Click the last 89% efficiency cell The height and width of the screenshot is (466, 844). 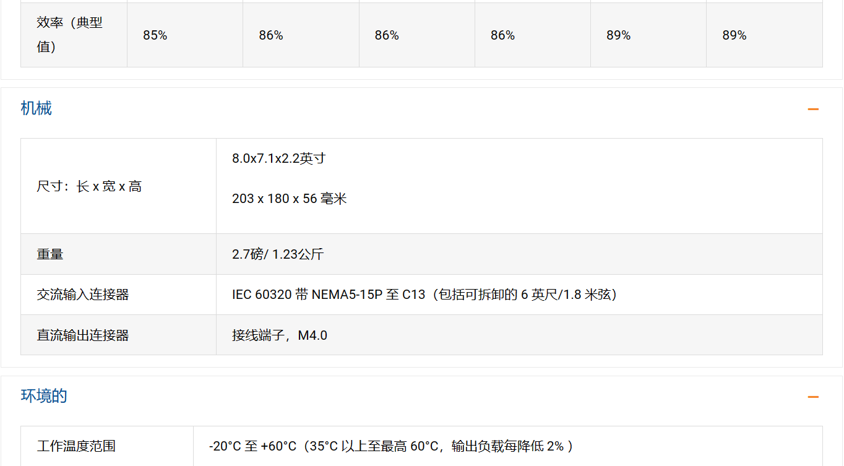(x=734, y=35)
